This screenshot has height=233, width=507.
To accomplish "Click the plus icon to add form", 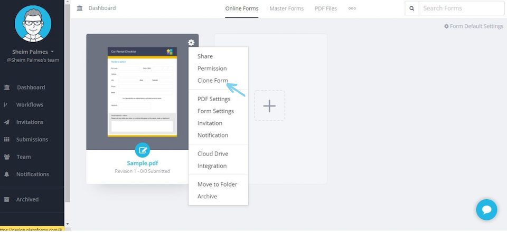I will [269, 106].
